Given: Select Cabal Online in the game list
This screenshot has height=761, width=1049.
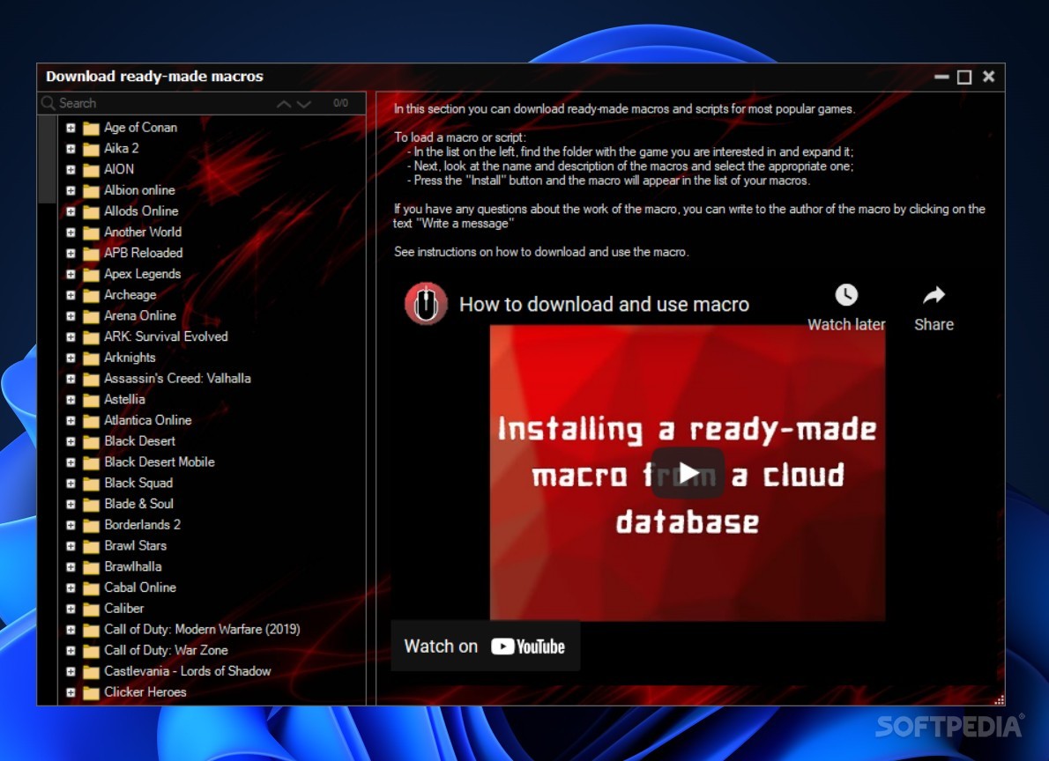Looking at the screenshot, I should click(140, 587).
